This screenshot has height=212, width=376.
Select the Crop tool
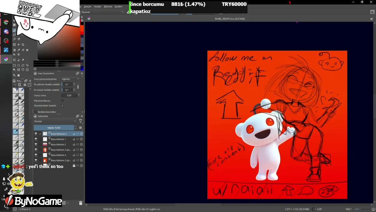[23, 44]
